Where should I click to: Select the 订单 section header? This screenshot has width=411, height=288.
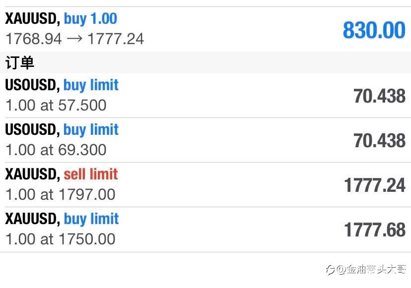205,62
